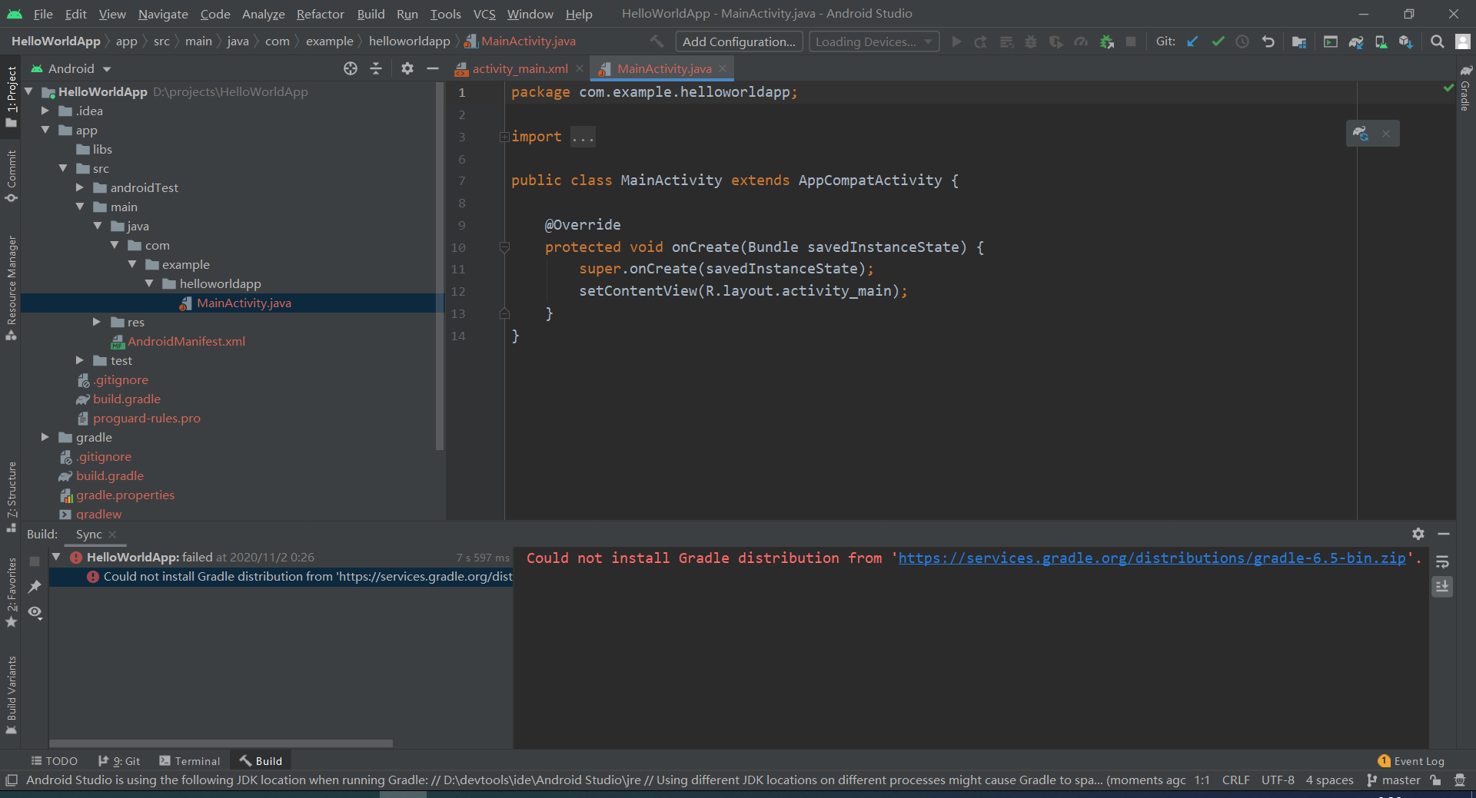Screen dimensions: 1476x798
Task: Click master git branch widget
Action: pyautogui.click(x=1394, y=780)
